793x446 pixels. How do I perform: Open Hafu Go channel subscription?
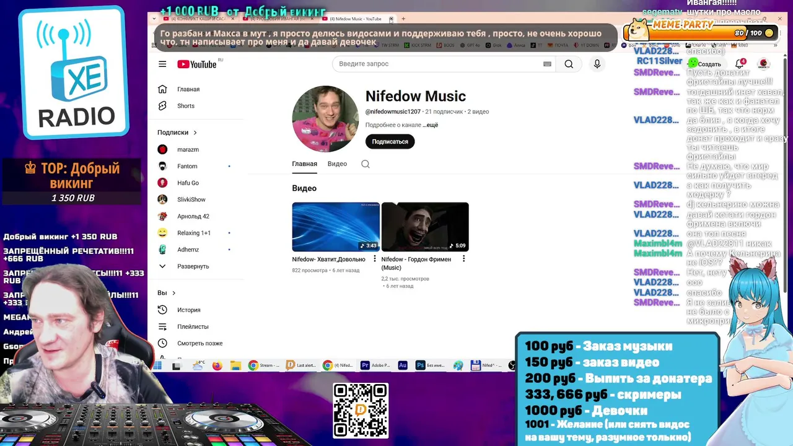pos(188,183)
